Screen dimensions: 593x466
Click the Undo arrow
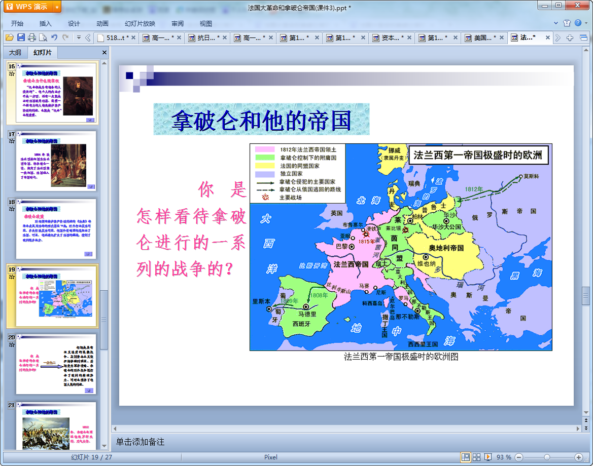tap(54, 37)
